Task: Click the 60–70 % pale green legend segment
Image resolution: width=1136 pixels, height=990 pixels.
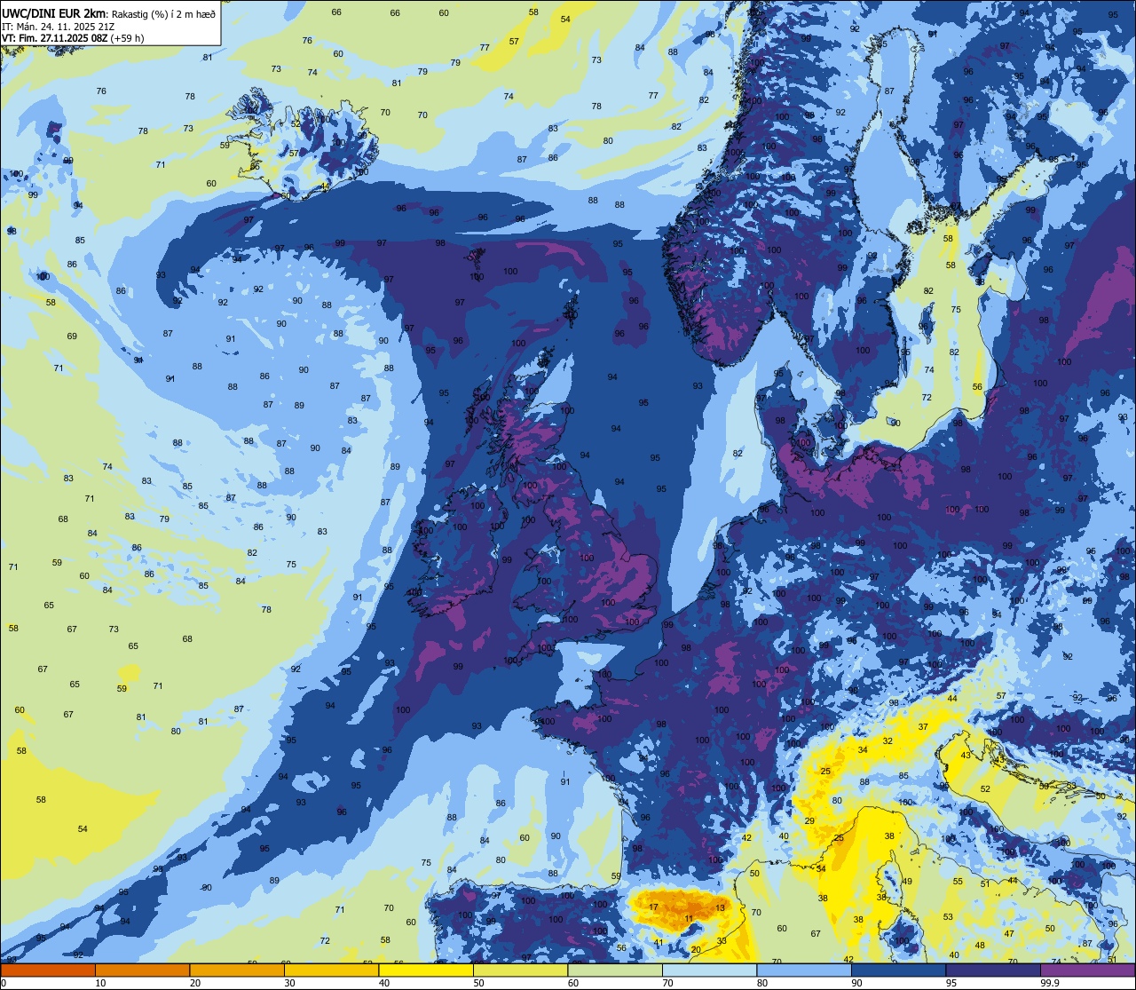Action: (615, 970)
